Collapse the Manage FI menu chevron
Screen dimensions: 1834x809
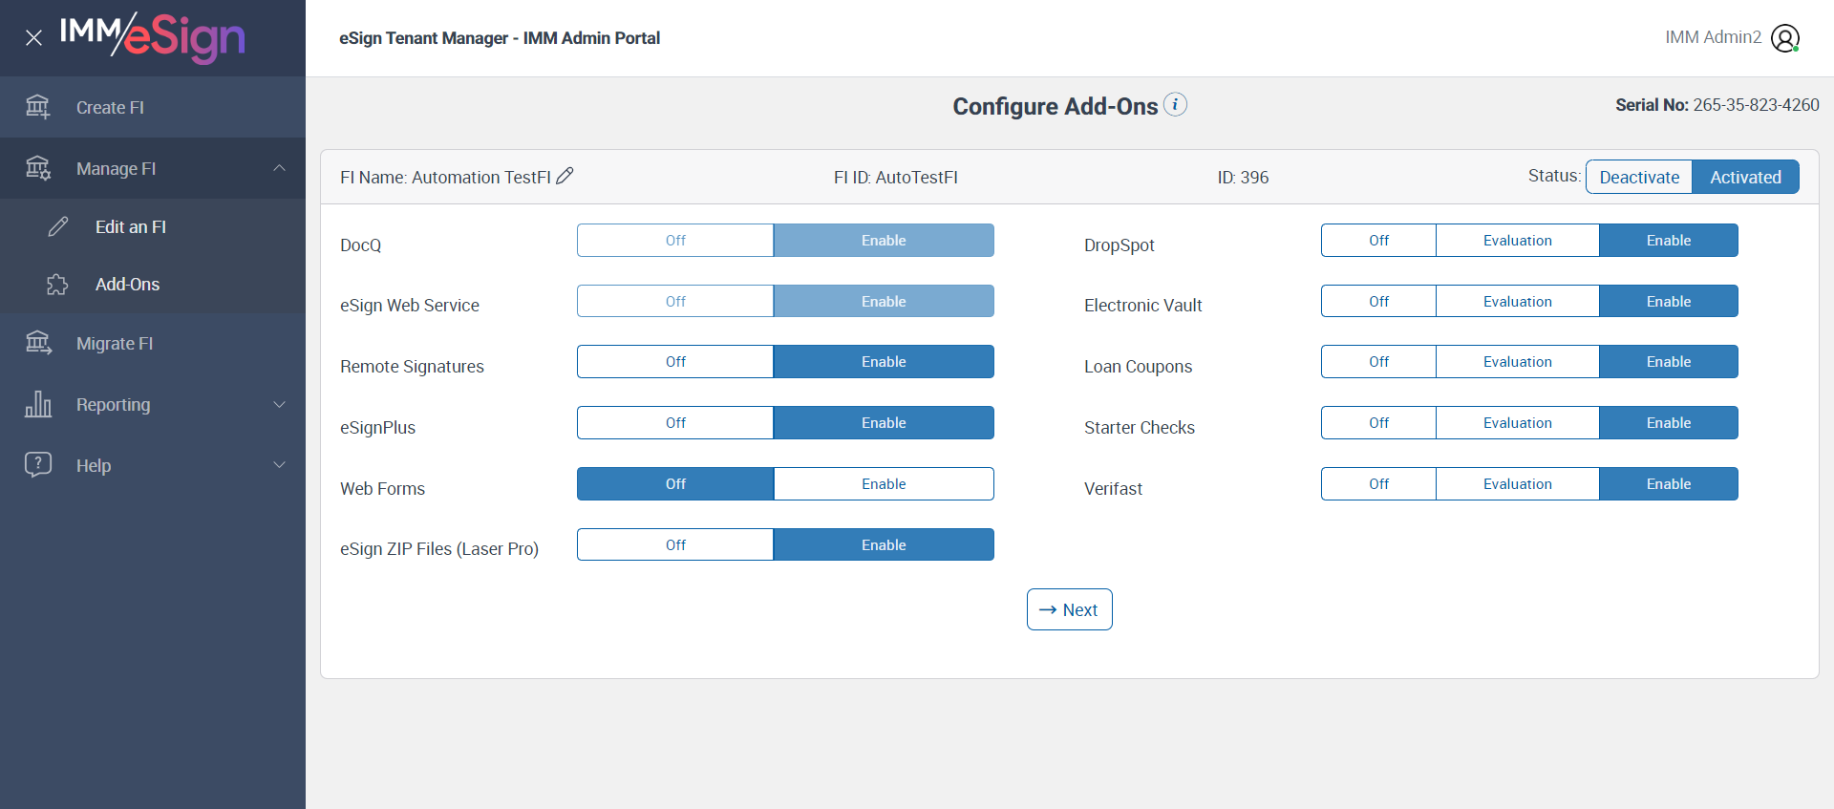point(279,168)
